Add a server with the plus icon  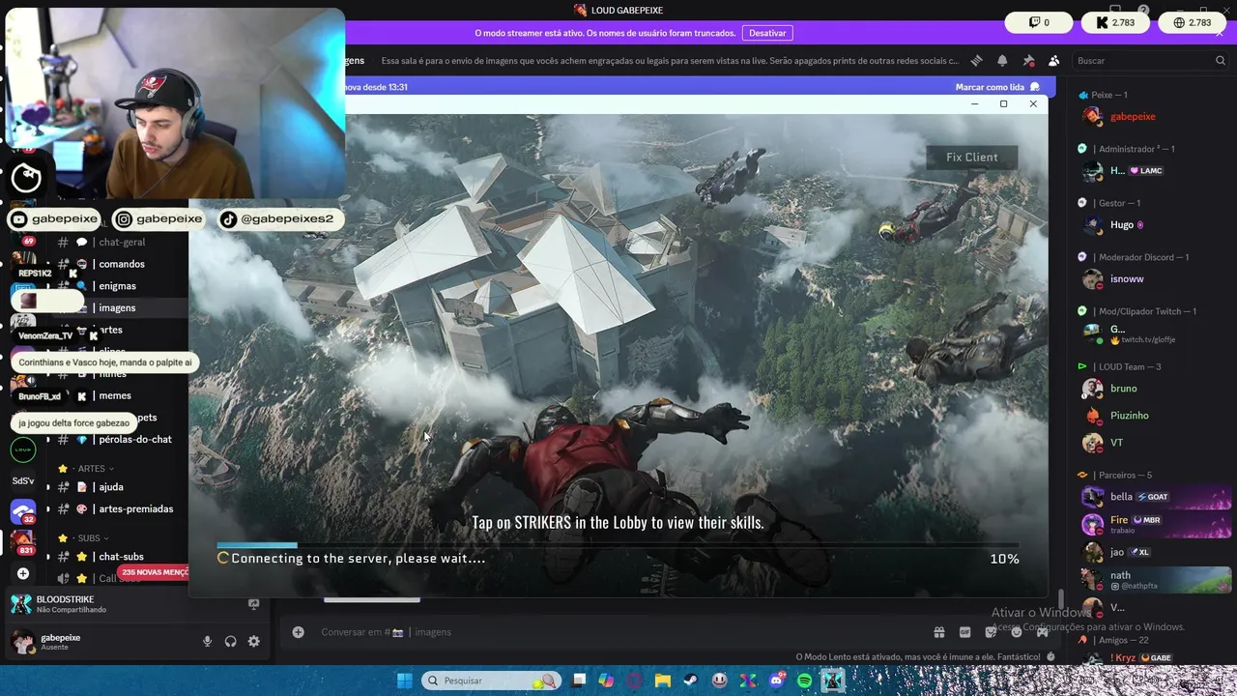23,573
